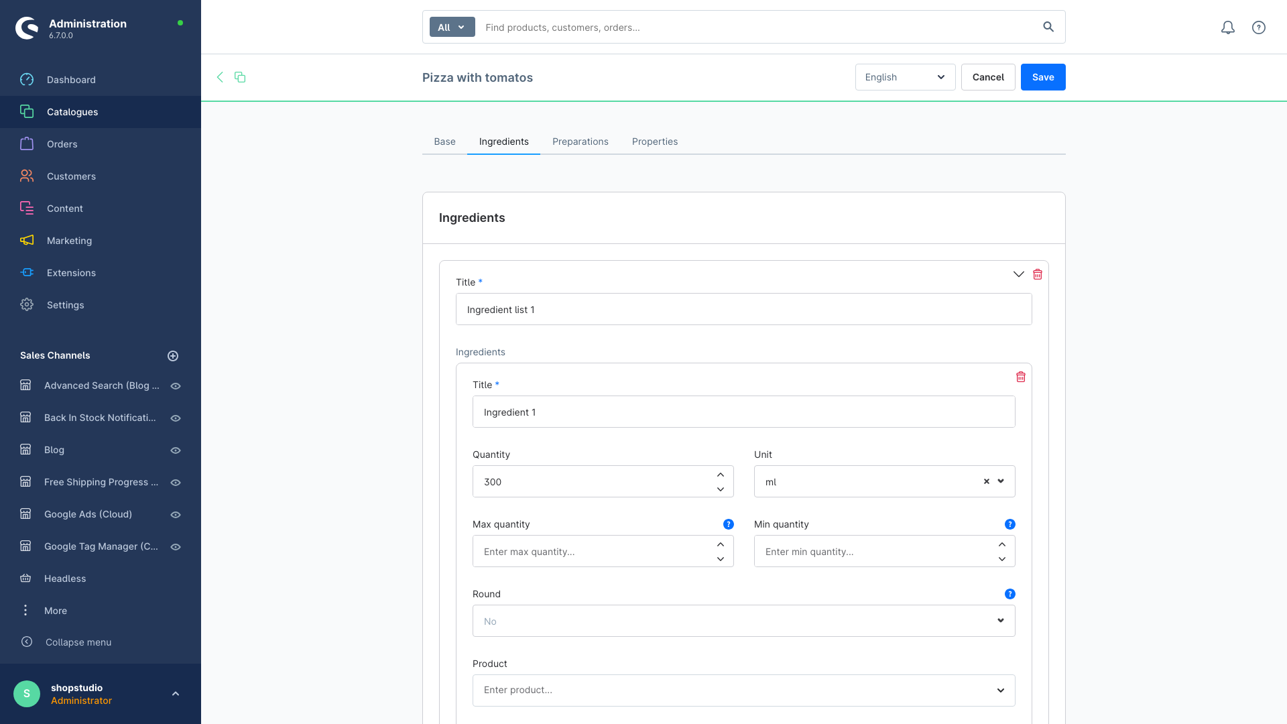Screen dimensions: 1287x724
Task: Click the storefront icon beside Blog
Action: (x=25, y=449)
